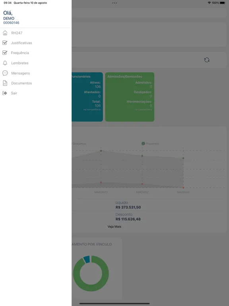Tap the user code 00060146
The width and height of the screenshot is (229, 306).
point(11,23)
